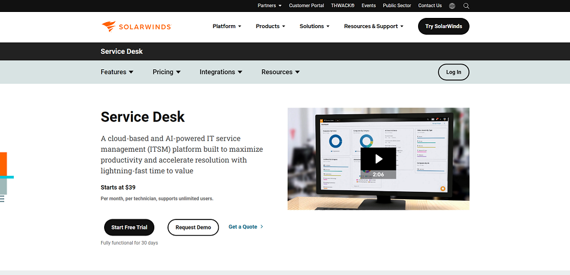
Task: Open the THWACK community link
Action: pyautogui.click(x=343, y=5)
